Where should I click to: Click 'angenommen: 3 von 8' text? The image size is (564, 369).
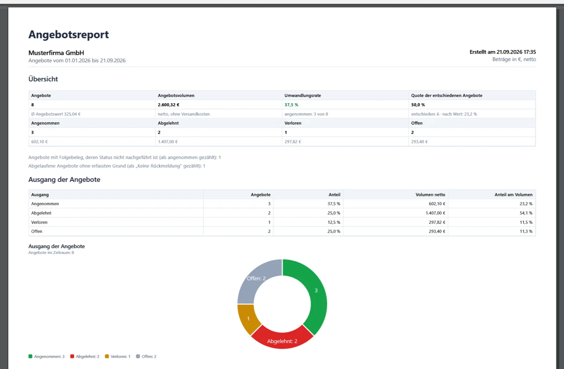tap(306, 114)
